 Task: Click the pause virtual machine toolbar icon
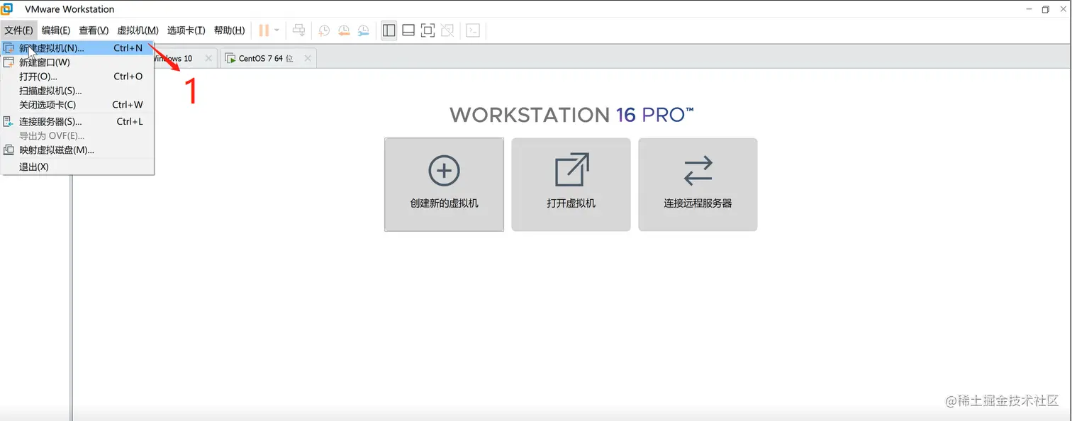point(264,30)
